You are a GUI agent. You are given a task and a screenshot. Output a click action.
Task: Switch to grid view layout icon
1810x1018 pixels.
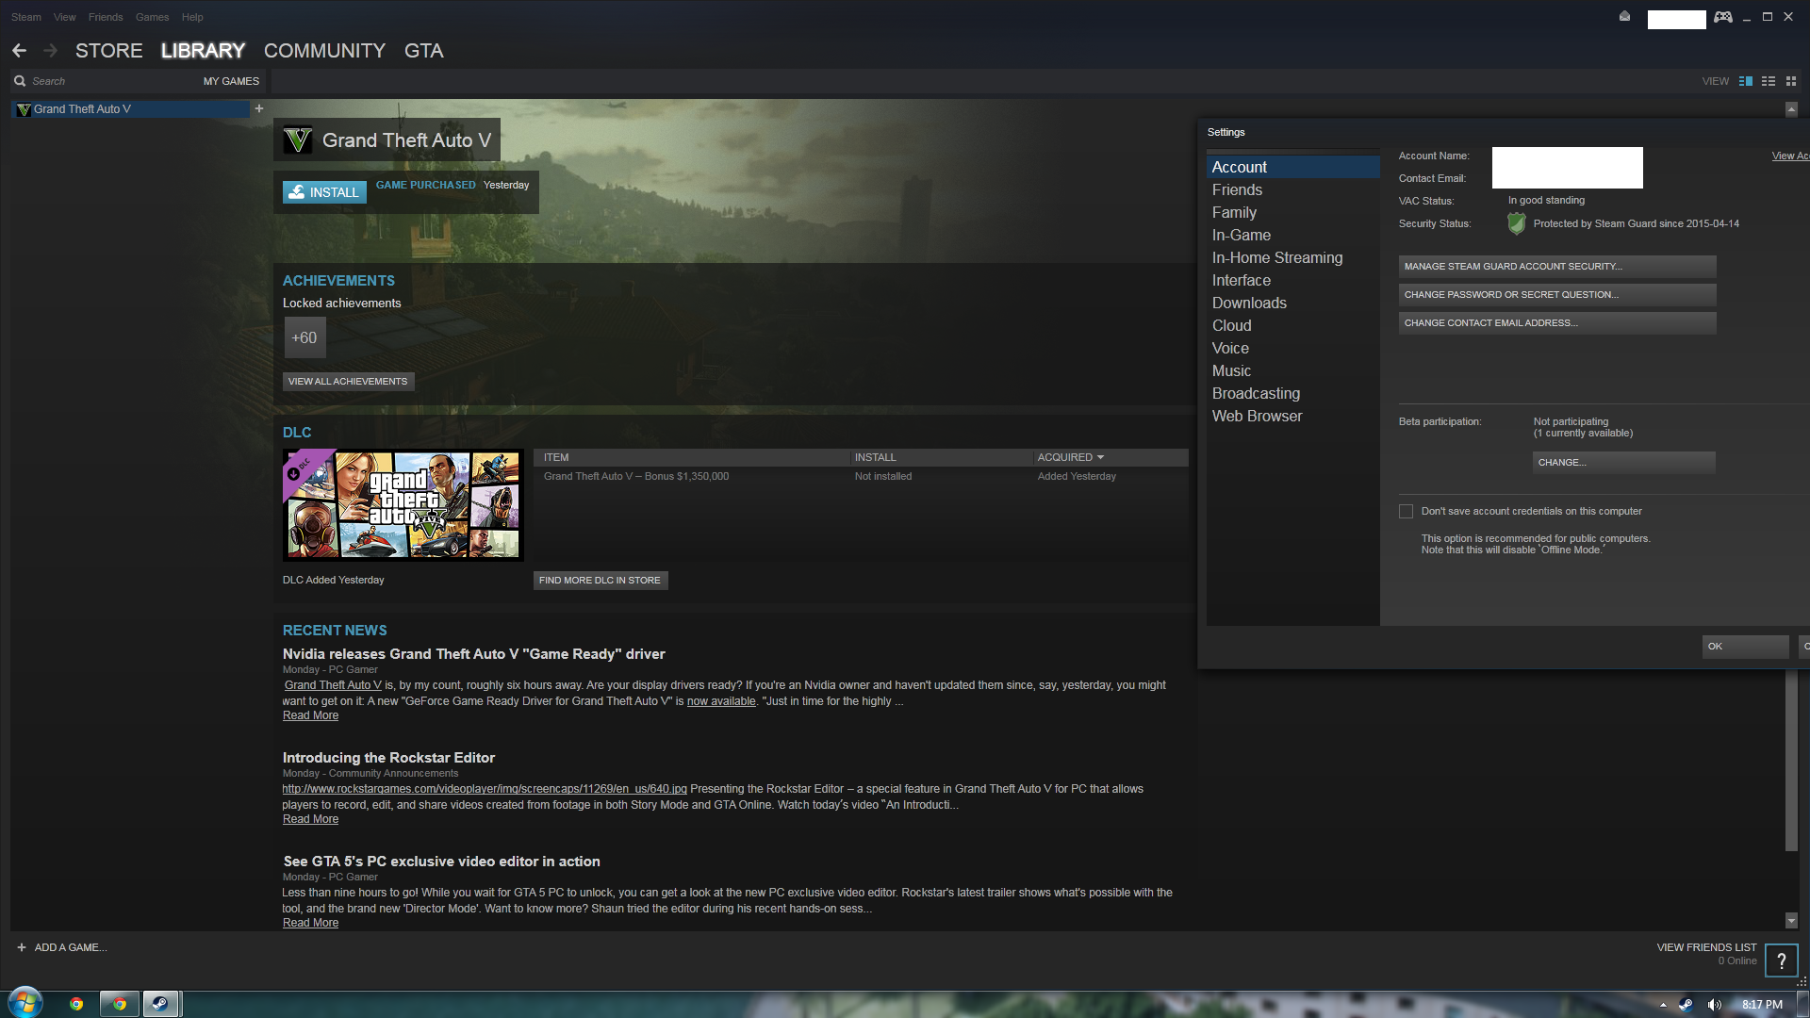1791,81
